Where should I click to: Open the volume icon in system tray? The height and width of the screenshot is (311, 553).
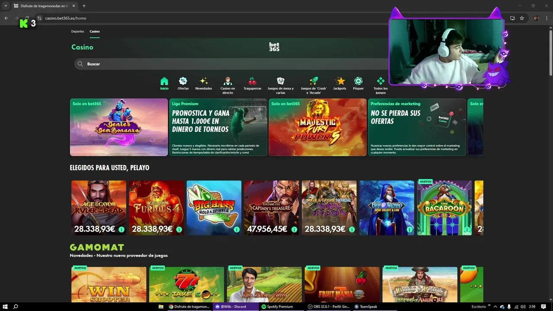coord(524,307)
